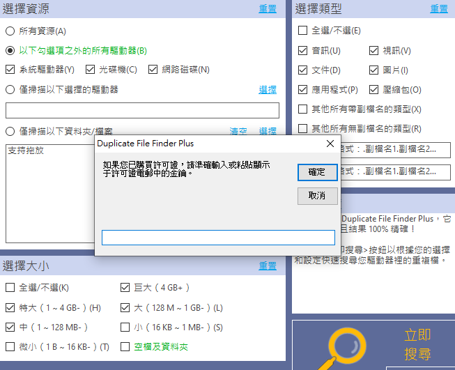
Task: Toggle 全選/不選(K) size checkbox
Action: pyautogui.click(x=10, y=288)
